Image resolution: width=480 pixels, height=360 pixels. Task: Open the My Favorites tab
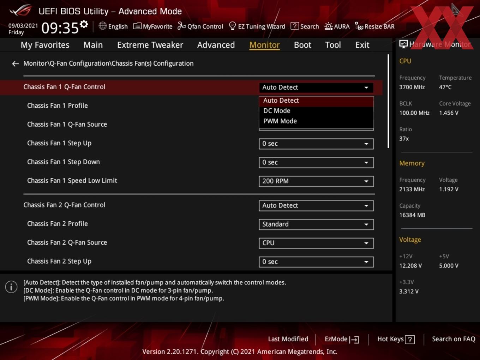coord(45,45)
